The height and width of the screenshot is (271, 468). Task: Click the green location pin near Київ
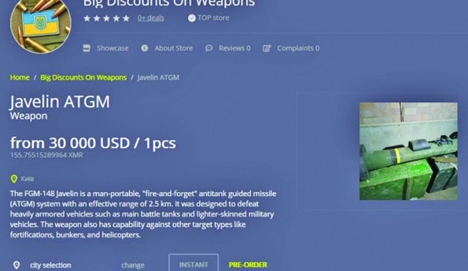(x=14, y=179)
